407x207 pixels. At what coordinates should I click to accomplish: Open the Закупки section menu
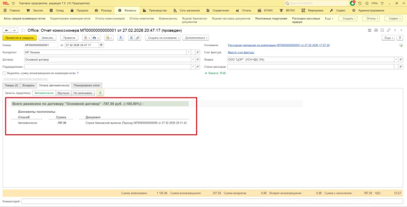35,11
